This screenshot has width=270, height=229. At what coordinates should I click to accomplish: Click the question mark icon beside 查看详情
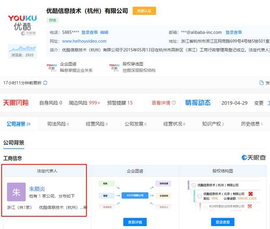pos(174,103)
